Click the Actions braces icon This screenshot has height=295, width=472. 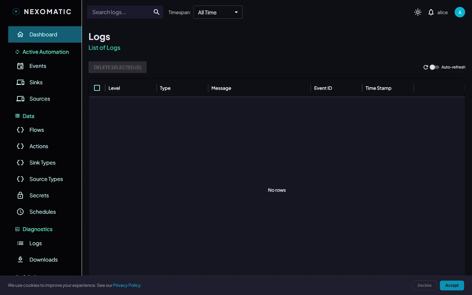coord(20,146)
